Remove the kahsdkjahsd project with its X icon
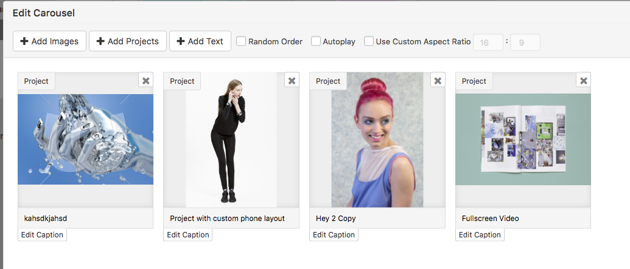 145,81
